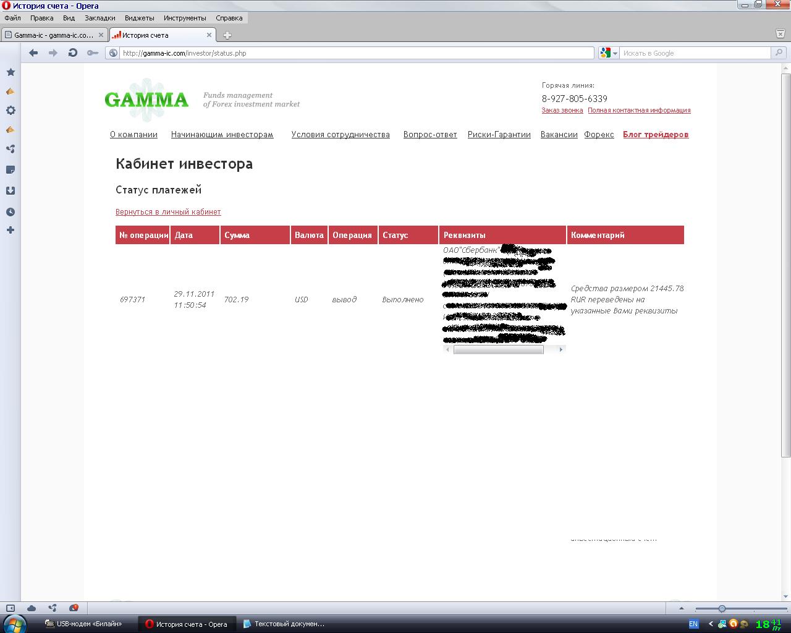
Task: Focus the Google search field
Action: [696, 53]
